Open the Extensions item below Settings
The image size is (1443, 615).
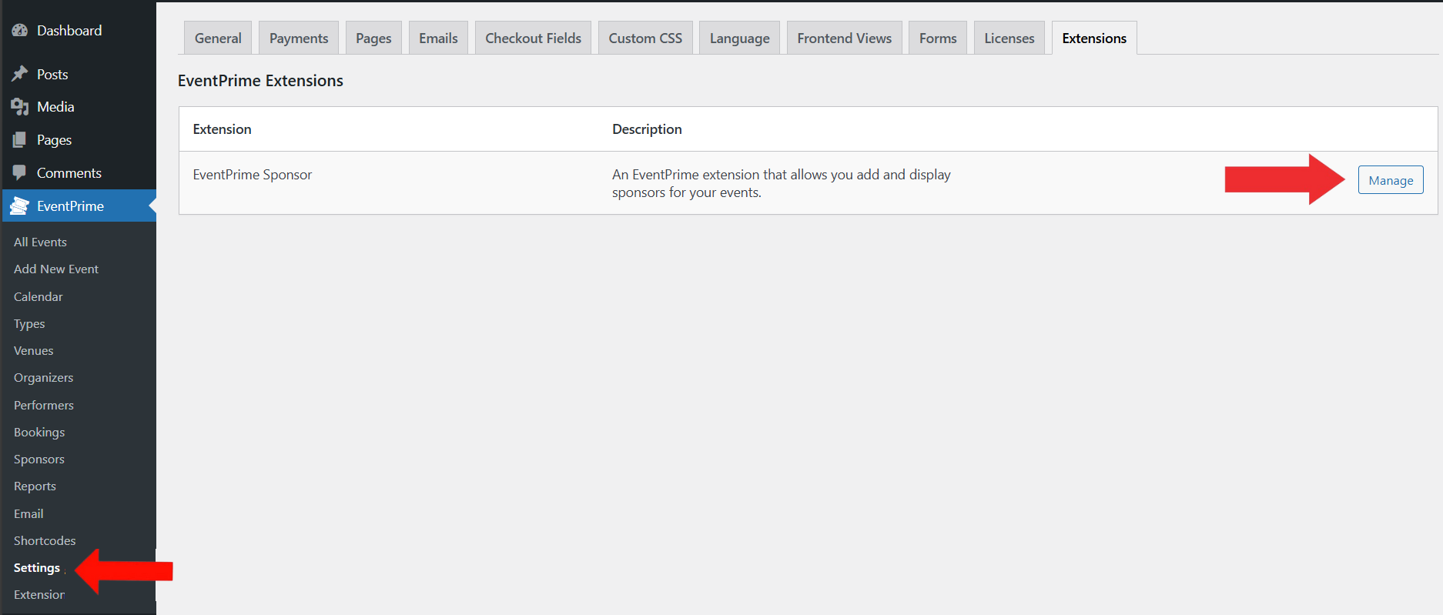(x=39, y=595)
